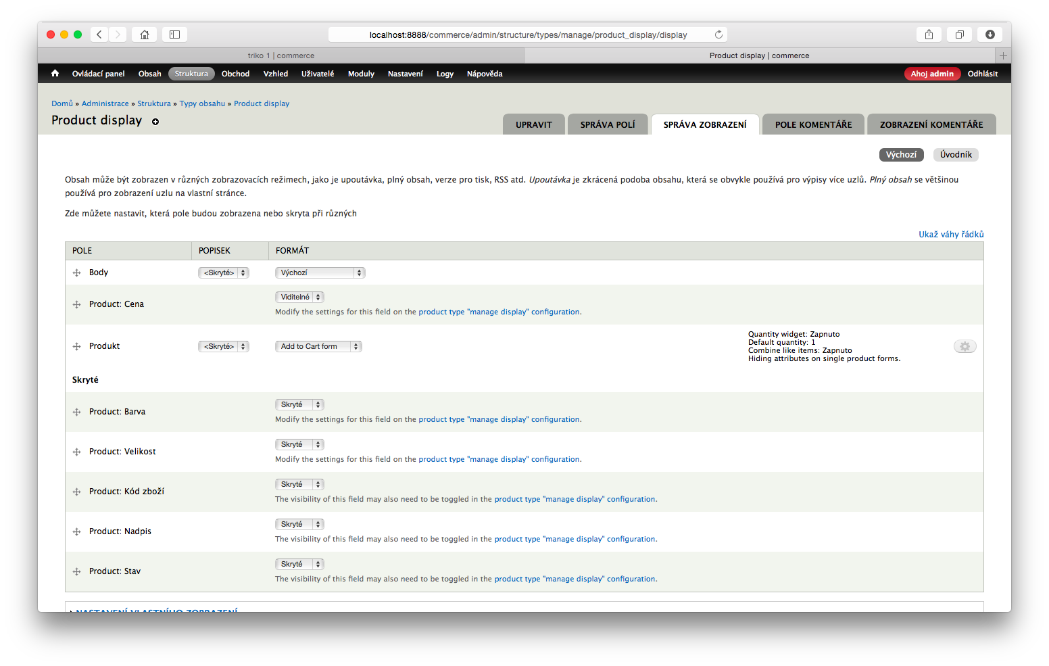Image resolution: width=1049 pixels, height=666 pixels.
Task: Open the Produkt field settings gear
Action: click(965, 346)
